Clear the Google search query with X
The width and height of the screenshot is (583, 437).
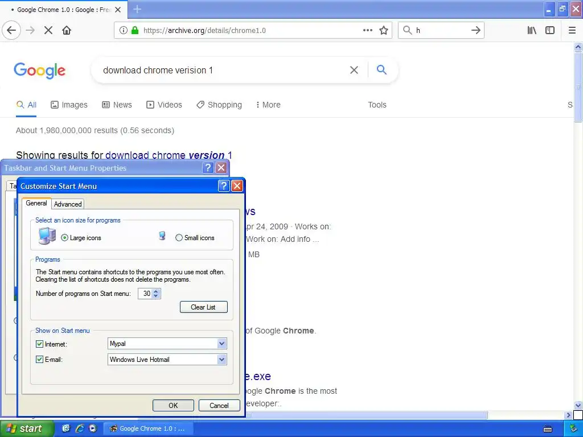(x=354, y=70)
